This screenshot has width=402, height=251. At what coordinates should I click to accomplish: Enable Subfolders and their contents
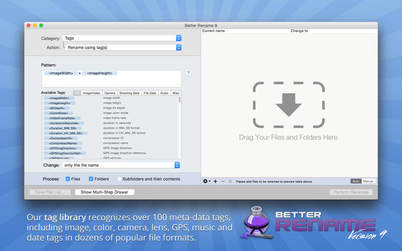click(x=119, y=179)
